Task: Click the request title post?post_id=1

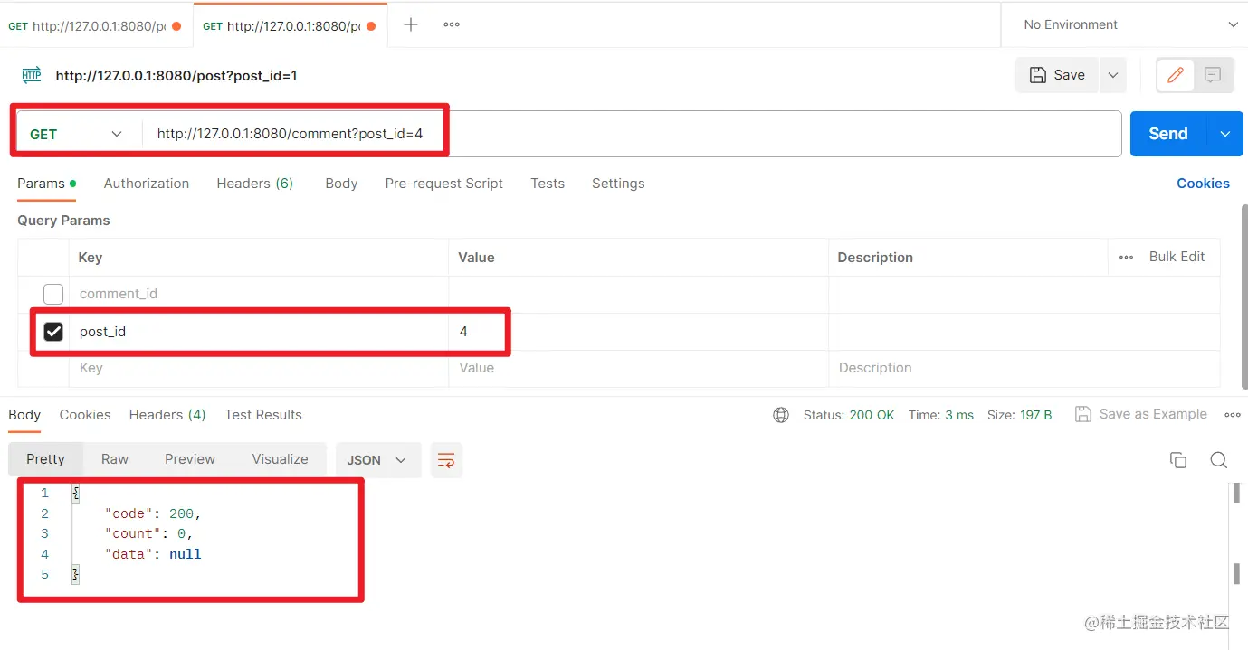Action: tap(176, 76)
